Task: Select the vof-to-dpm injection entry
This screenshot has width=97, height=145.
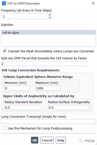Action: (48, 33)
